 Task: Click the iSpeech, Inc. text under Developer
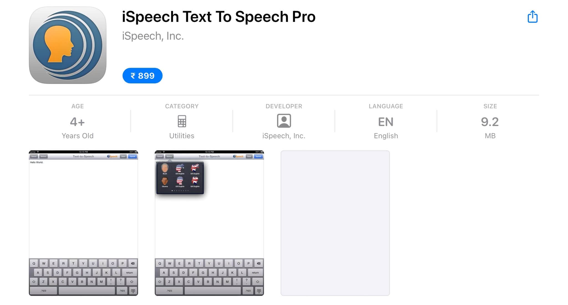tap(284, 136)
